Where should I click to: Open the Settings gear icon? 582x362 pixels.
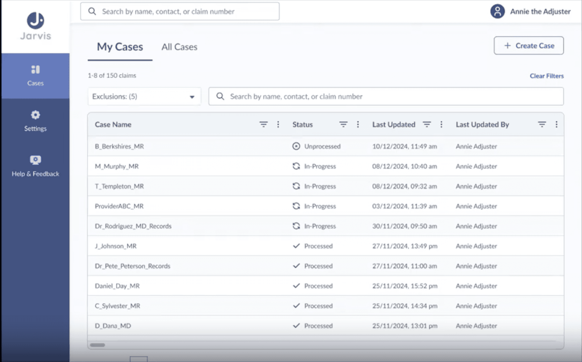point(35,115)
